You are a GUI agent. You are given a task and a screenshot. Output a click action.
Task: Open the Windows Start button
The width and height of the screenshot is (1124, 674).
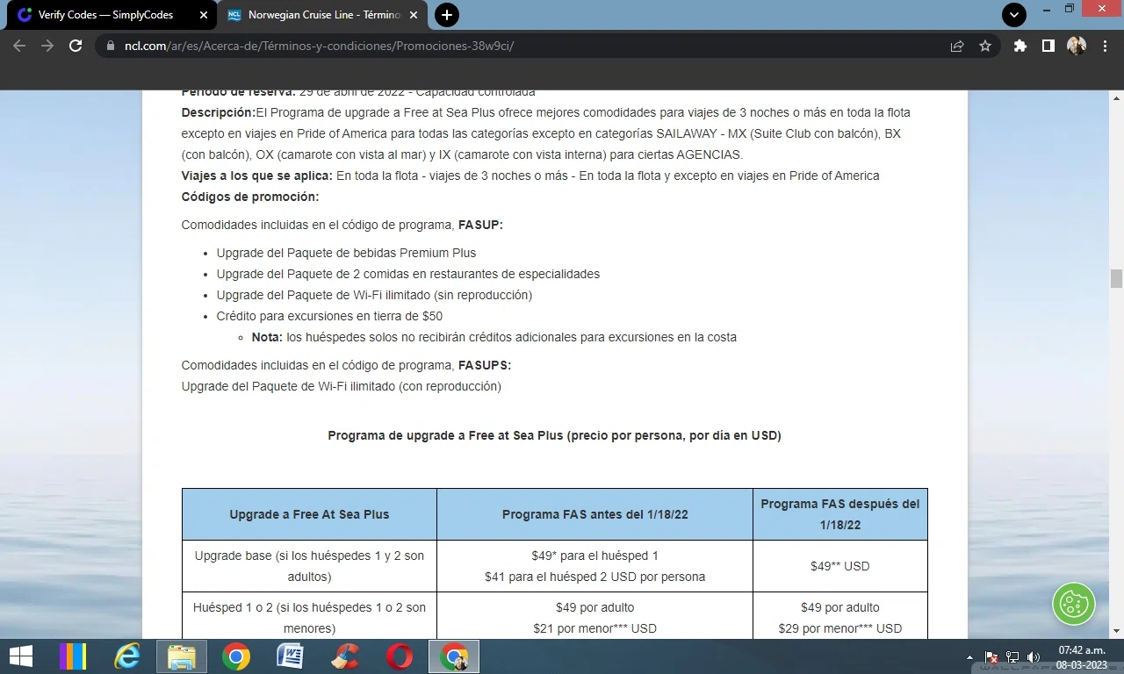(x=20, y=656)
